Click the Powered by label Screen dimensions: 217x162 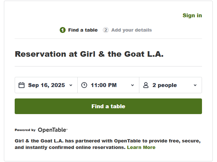click(25, 130)
